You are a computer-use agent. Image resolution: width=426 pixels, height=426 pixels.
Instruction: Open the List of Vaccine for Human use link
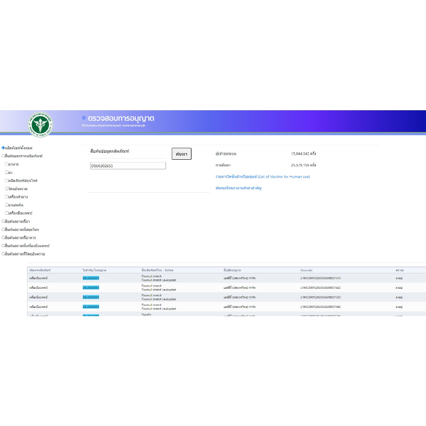(263, 177)
